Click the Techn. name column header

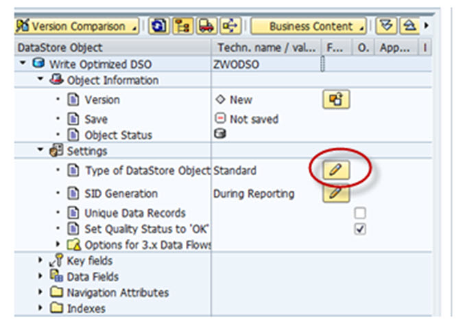coord(265,47)
